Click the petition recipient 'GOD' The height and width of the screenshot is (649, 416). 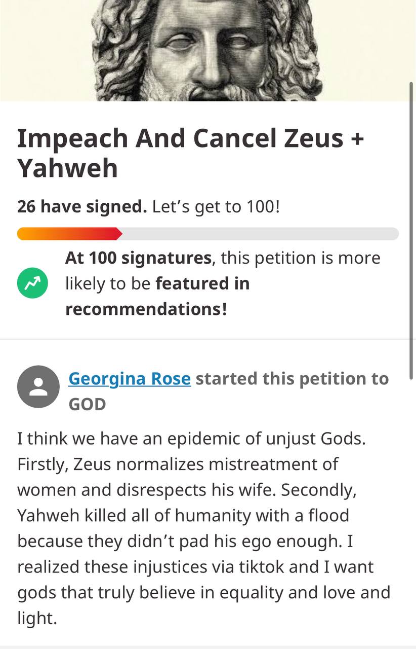coord(87,404)
